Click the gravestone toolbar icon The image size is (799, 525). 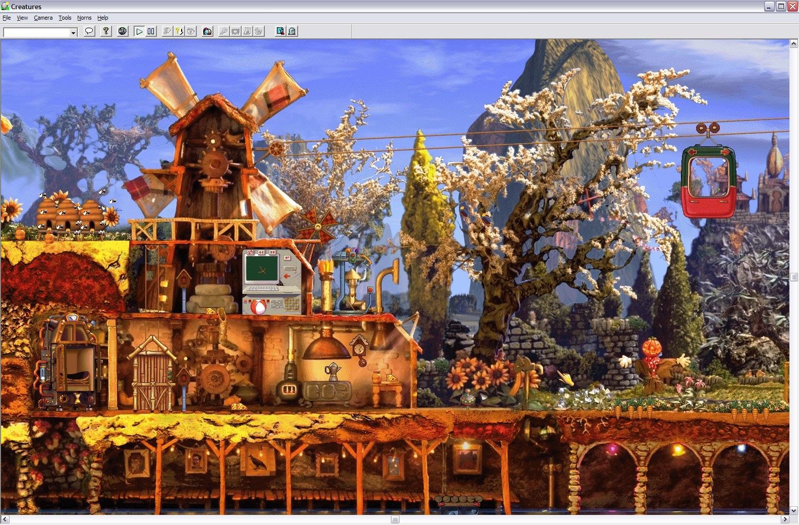(292, 31)
